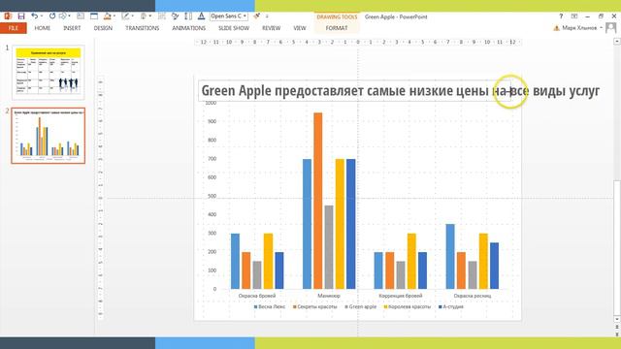Click the Королева красоты legend entry
This screenshot has height=349, width=621.
[408, 306]
